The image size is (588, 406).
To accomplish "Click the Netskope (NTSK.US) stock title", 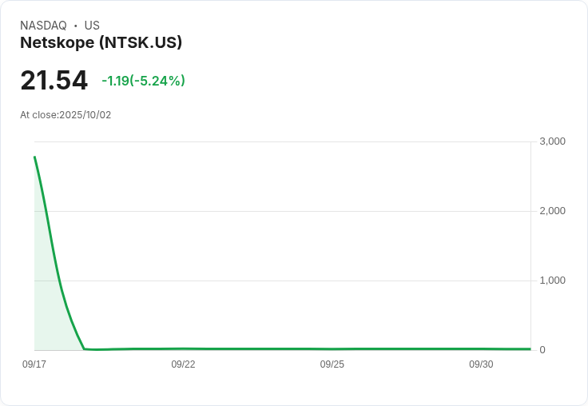I will [101, 42].
